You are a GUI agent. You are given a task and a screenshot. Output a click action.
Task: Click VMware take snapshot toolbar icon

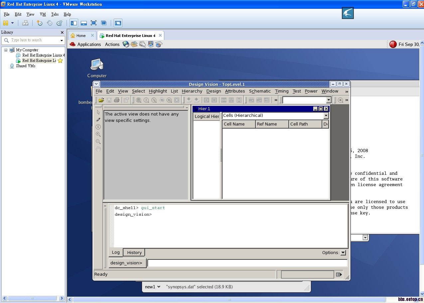tap(40, 23)
